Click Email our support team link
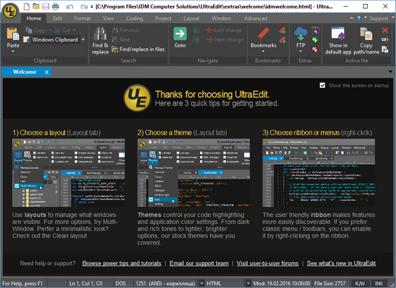The image size is (396, 288). 199,263
